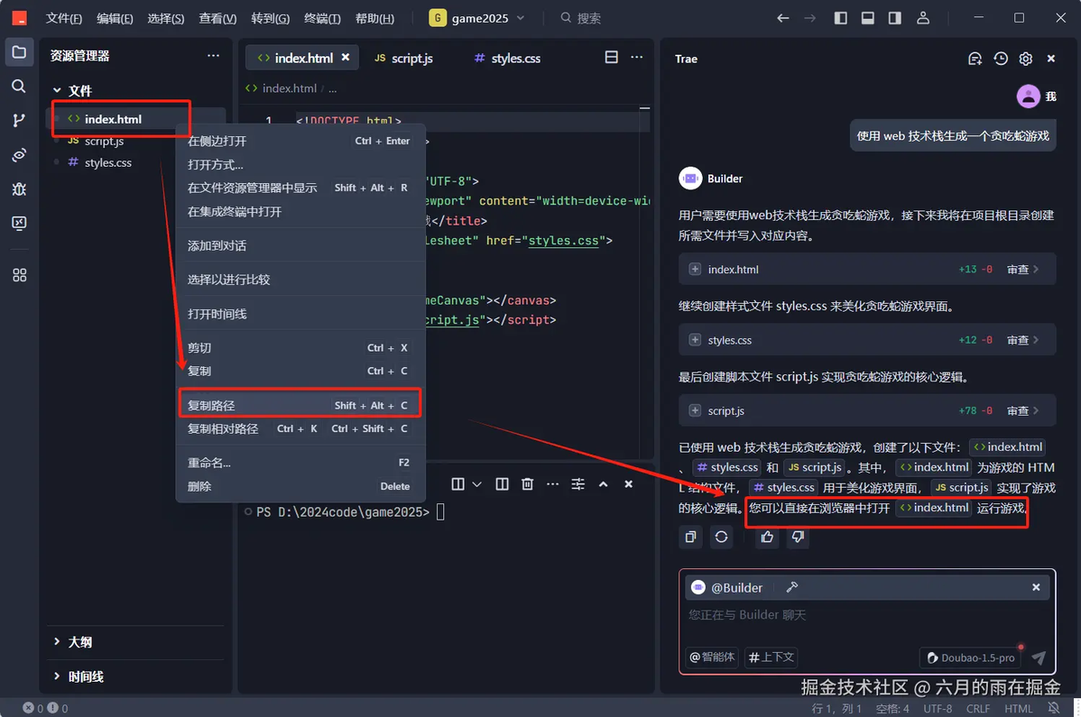The width and height of the screenshot is (1081, 717).
Task: Click 审查 on the script.js card
Action: [x=1023, y=410]
